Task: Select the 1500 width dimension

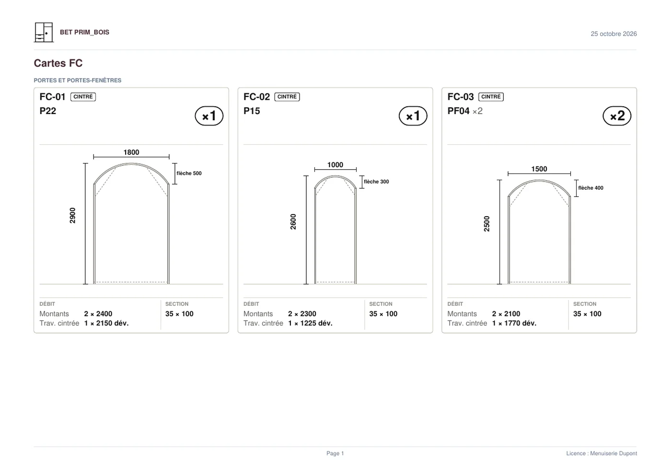Action: [539, 169]
